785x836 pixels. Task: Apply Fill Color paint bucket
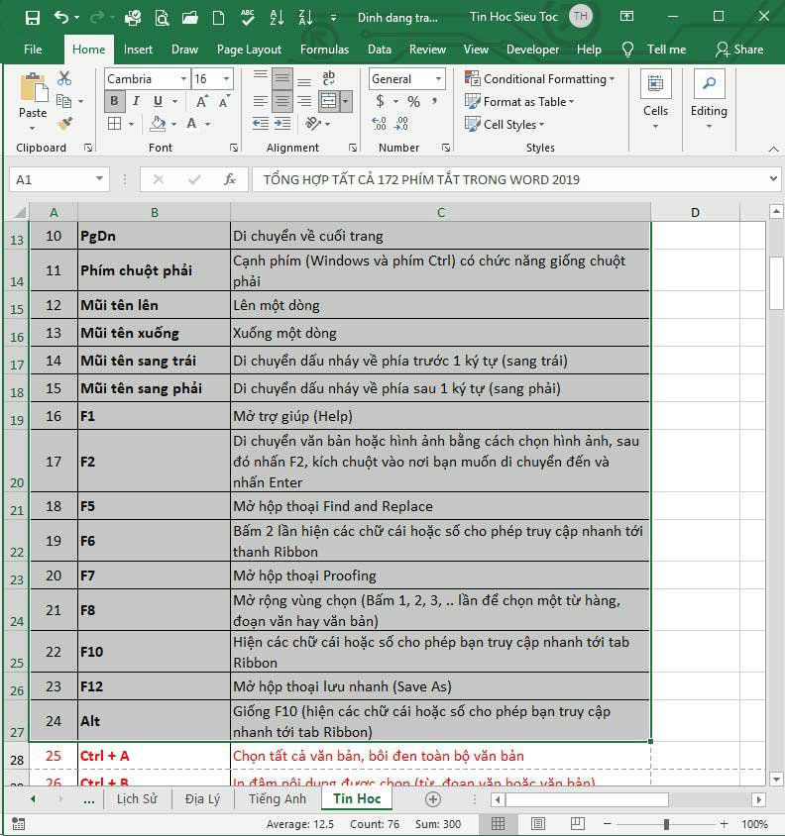click(x=158, y=124)
